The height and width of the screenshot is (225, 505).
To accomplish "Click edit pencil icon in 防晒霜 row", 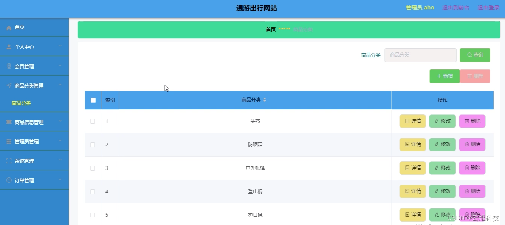I will click(x=437, y=145).
